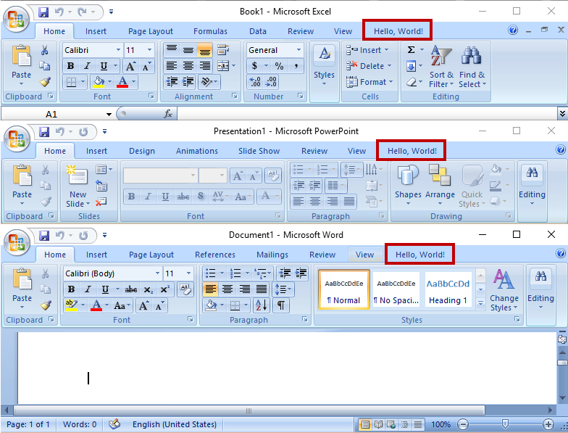
Task: Open the Mailings tab in Word
Action: point(272,255)
